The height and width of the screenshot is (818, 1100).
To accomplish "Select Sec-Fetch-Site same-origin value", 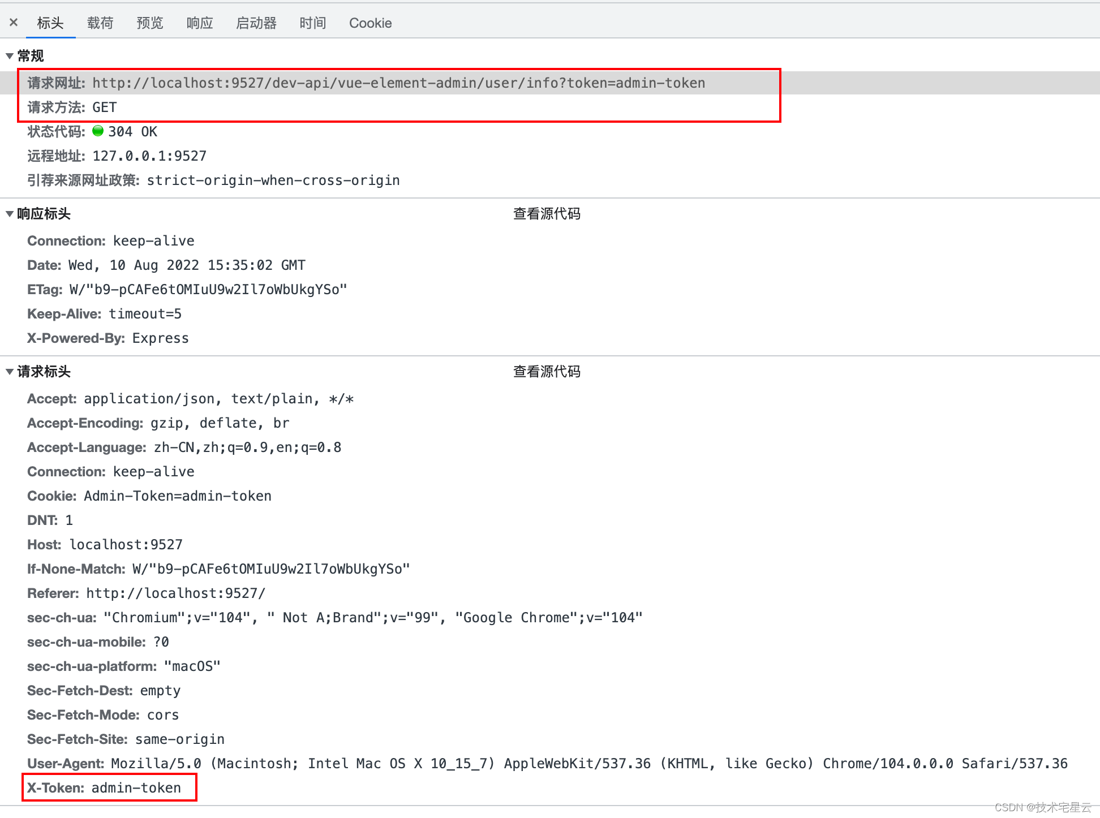I will 180,739.
